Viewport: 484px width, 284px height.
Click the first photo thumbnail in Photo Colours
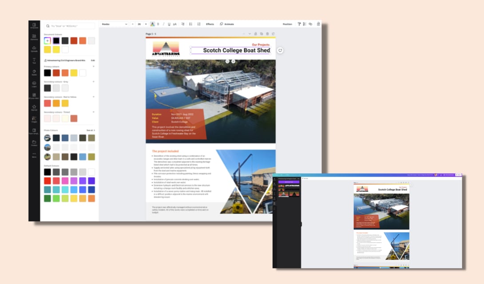(47, 138)
